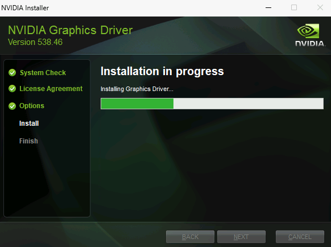Select the License Agreement step
The height and width of the screenshot is (247, 331).
51,89
